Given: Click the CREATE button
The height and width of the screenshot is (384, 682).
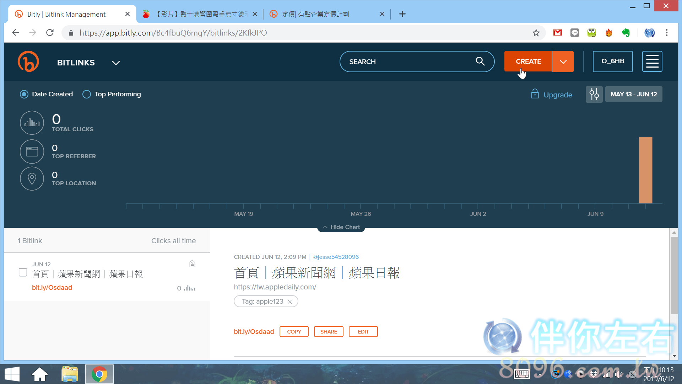Looking at the screenshot, I should click(x=528, y=62).
